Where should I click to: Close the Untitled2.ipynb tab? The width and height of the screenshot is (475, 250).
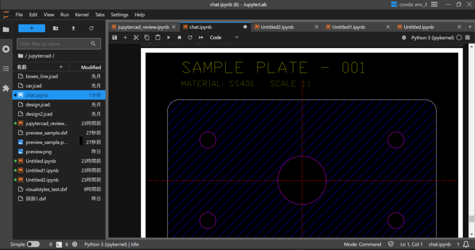(316, 27)
